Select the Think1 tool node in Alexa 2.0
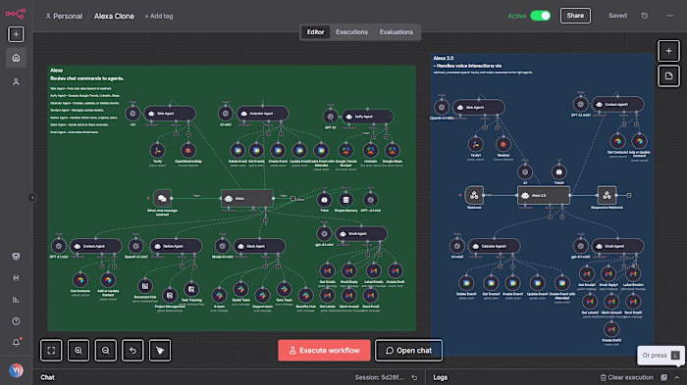Image resolution: width=687 pixels, height=385 pixels. (x=558, y=172)
